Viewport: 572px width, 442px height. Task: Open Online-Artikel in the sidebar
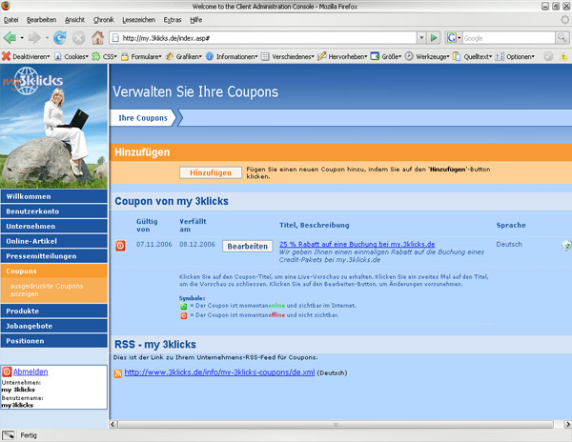[x=54, y=241]
